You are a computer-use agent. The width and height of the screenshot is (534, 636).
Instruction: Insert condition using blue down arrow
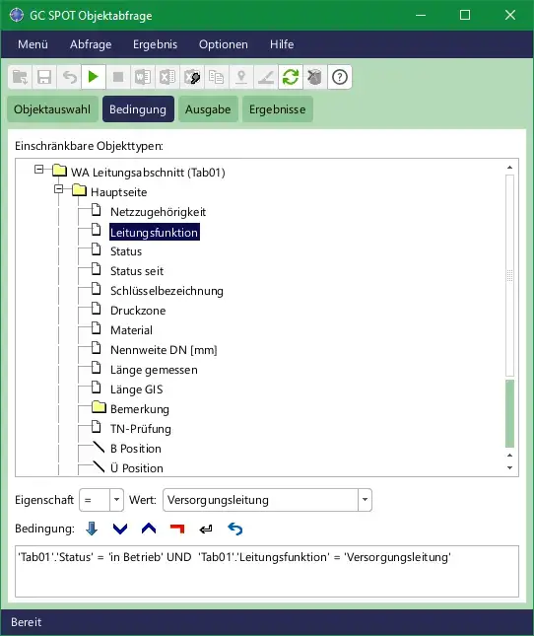[x=92, y=529]
